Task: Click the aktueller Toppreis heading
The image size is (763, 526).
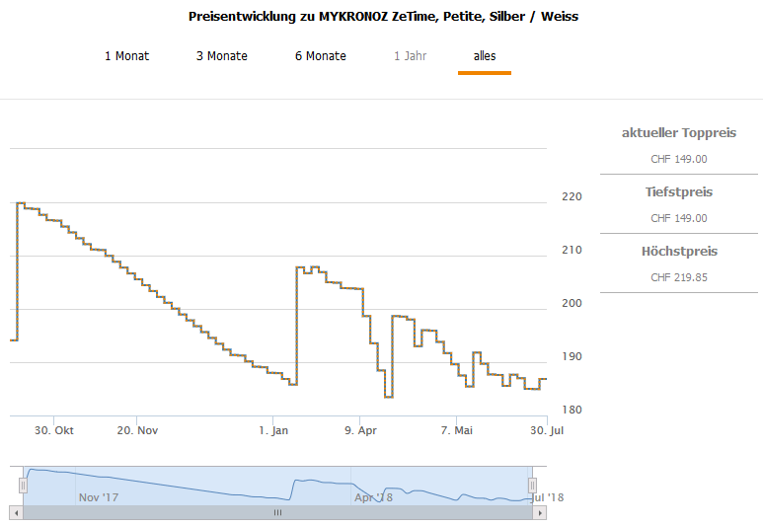Action: [x=678, y=133]
